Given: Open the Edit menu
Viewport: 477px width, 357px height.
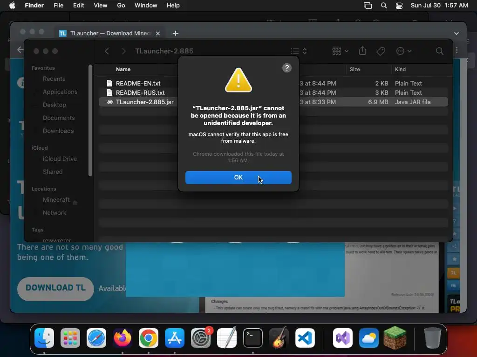Looking at the screenshot, I should pos(78,6).
